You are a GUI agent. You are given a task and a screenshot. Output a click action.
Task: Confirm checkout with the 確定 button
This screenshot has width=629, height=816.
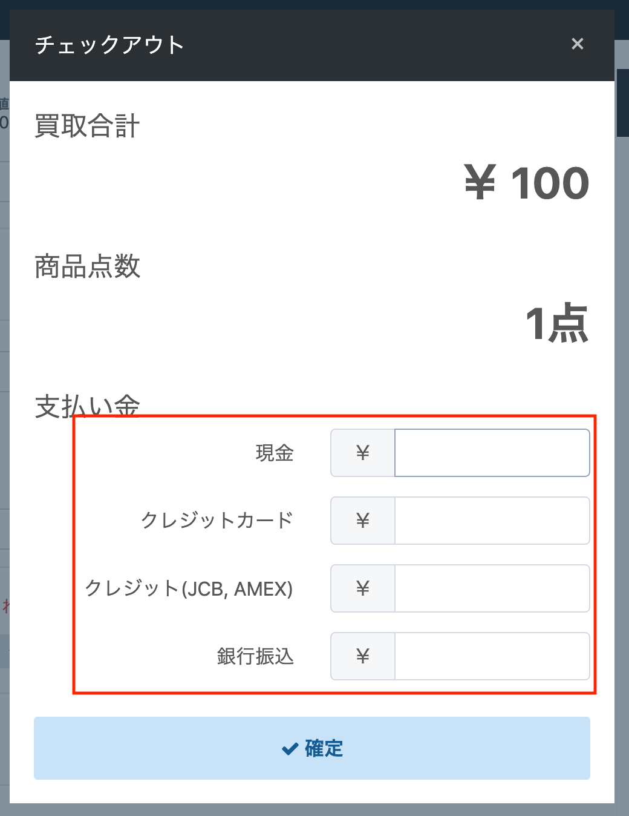[x=312, y=748]
